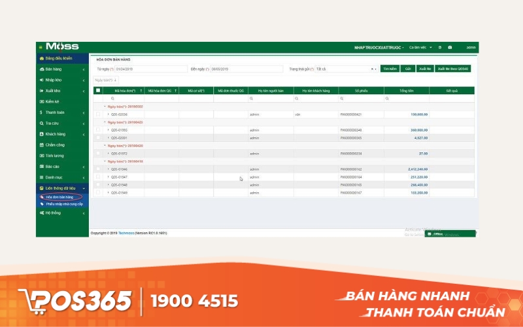Open the Hệ thống sidebar menu
Viewport: 523px width, 327px height.
pyautogui.click(x=62, y=213)
